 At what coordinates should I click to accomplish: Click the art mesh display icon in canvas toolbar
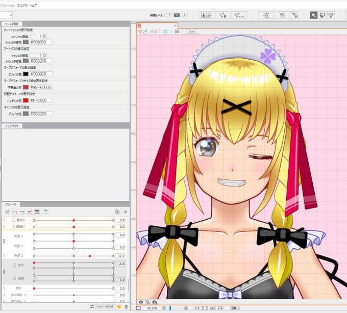point(140,32)
